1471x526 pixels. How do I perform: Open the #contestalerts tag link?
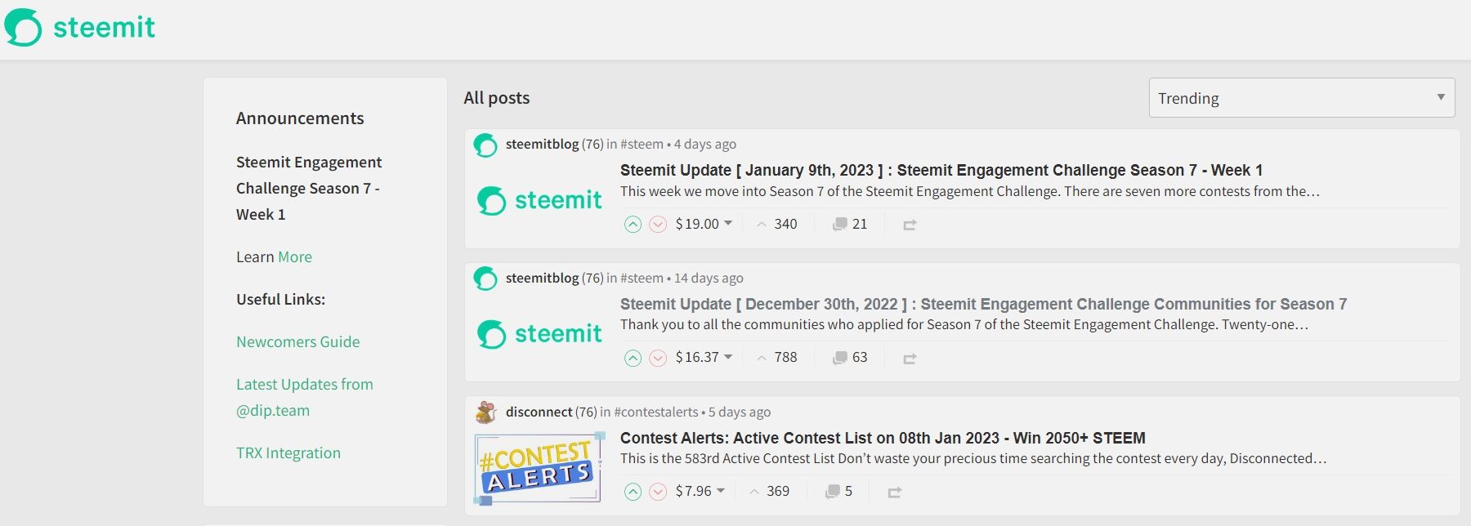click(656, 412)
